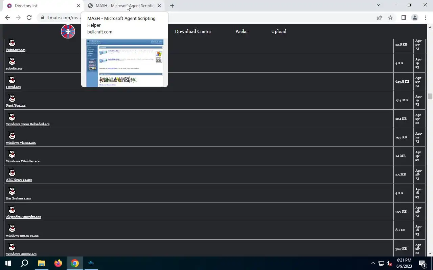
Task: Click the Windows 2000 Reloaded.acs character icon
Action: (x=12, y=117)
